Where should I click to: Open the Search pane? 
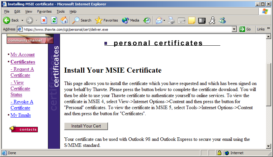tap(82, 20)
